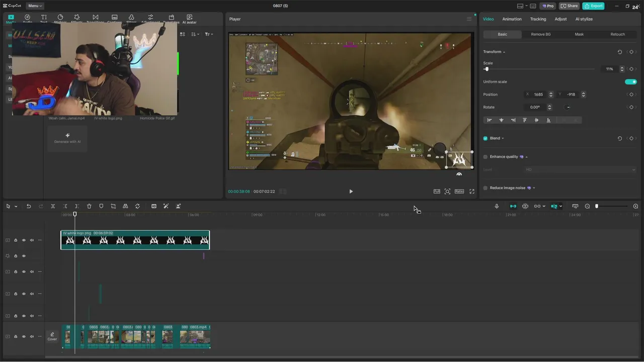This screenshot has height=362, width=644.
Task: Expand the Blend options arrow
Action: 503,138
